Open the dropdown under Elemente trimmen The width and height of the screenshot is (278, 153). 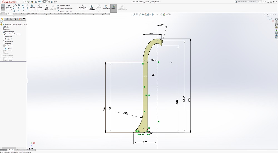tap(32, 11)
